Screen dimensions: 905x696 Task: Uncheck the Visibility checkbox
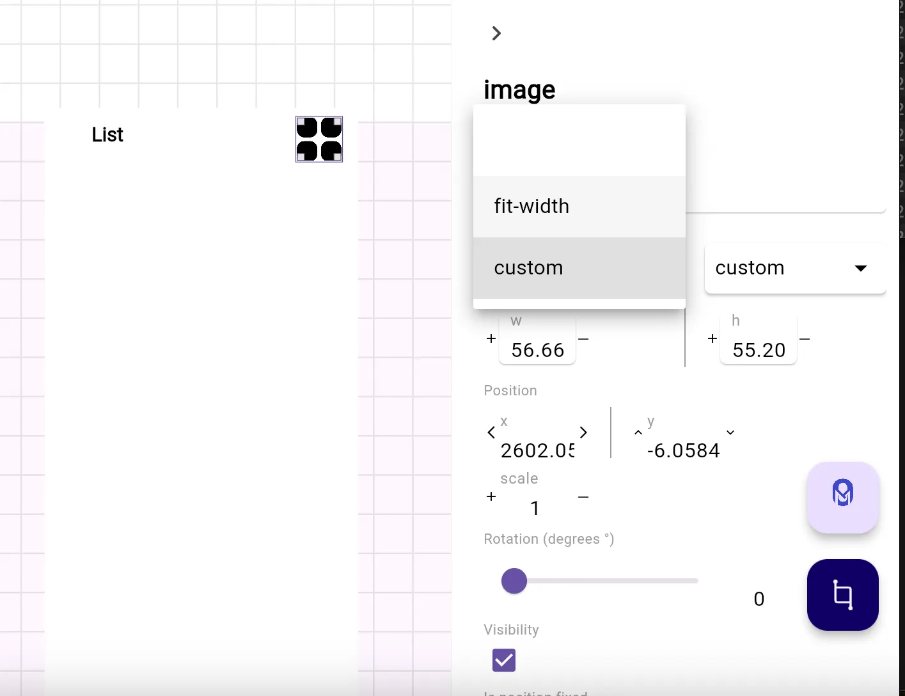click(x=504, y=660)
